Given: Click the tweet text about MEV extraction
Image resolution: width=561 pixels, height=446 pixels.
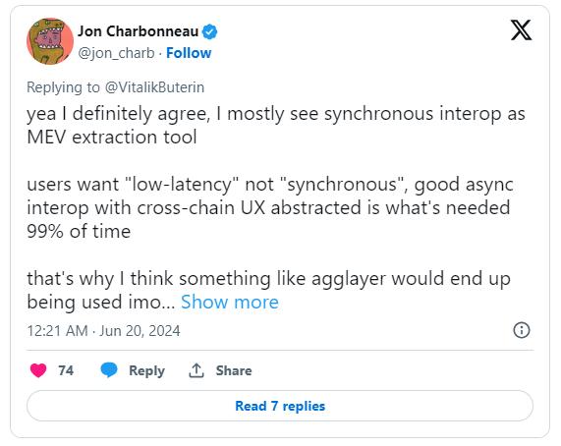Looking at the screenshot, I should (x=276, y=125).
